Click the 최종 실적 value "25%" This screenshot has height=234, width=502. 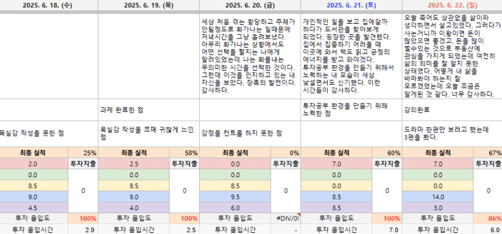(x=83, y=153)
